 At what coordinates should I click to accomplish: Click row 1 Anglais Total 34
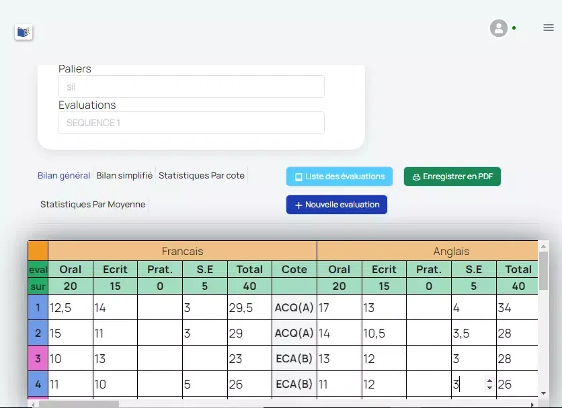point(517,307)
